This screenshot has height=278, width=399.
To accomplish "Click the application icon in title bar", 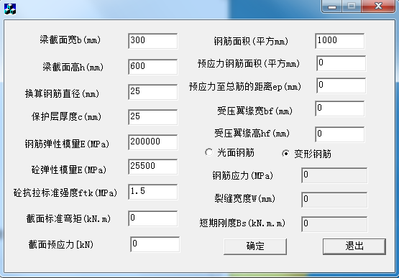I will [x=10, y=9].
